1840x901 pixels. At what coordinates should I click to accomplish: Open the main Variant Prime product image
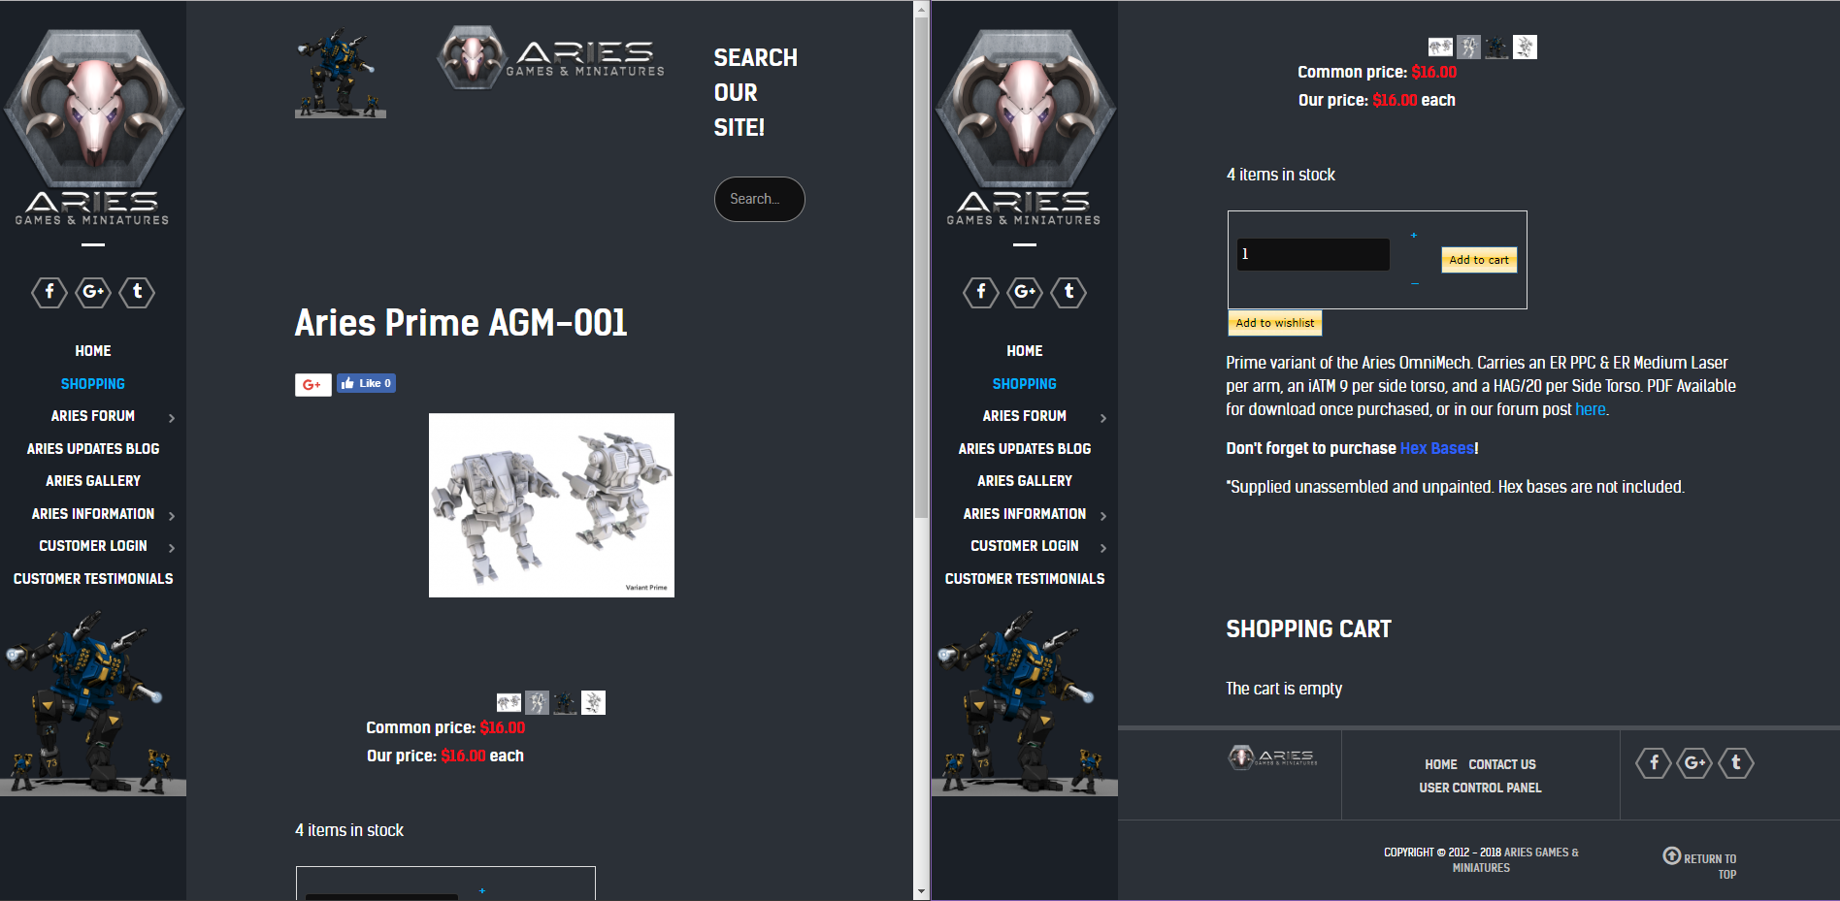point(551,505)
